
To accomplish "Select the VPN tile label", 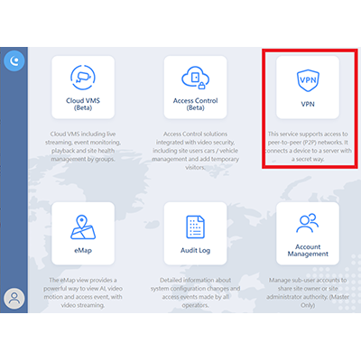I will (x=308, y=104).
